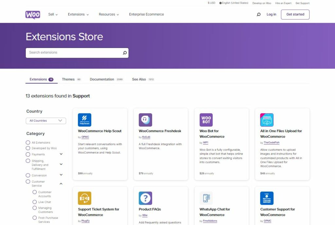The image size is (335, 225).
Task: Expand the Conversion category chevron
Action: coord(61,175)
